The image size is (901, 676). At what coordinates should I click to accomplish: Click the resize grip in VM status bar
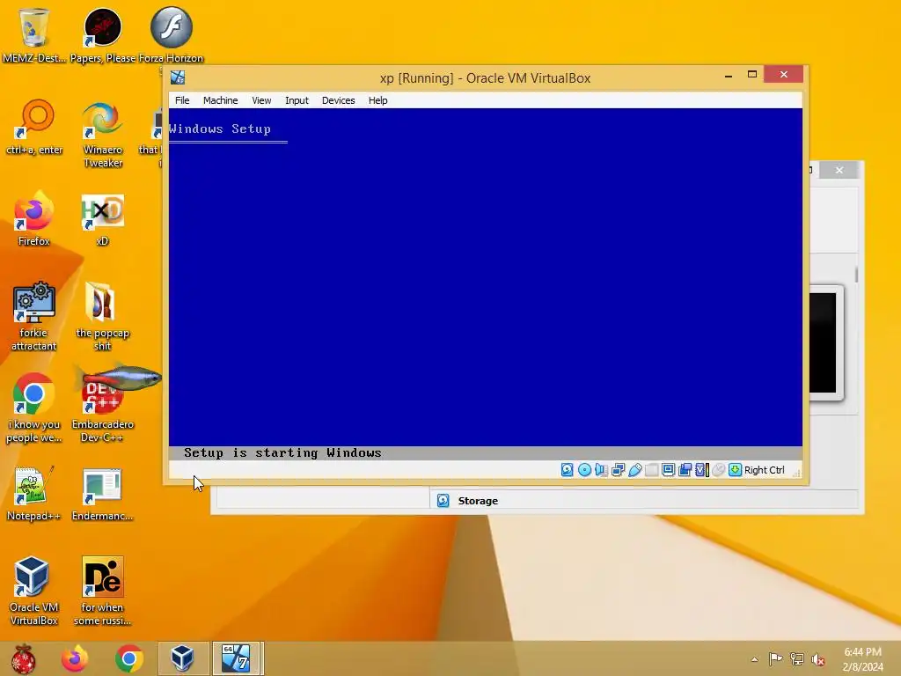tap(797, 473)
